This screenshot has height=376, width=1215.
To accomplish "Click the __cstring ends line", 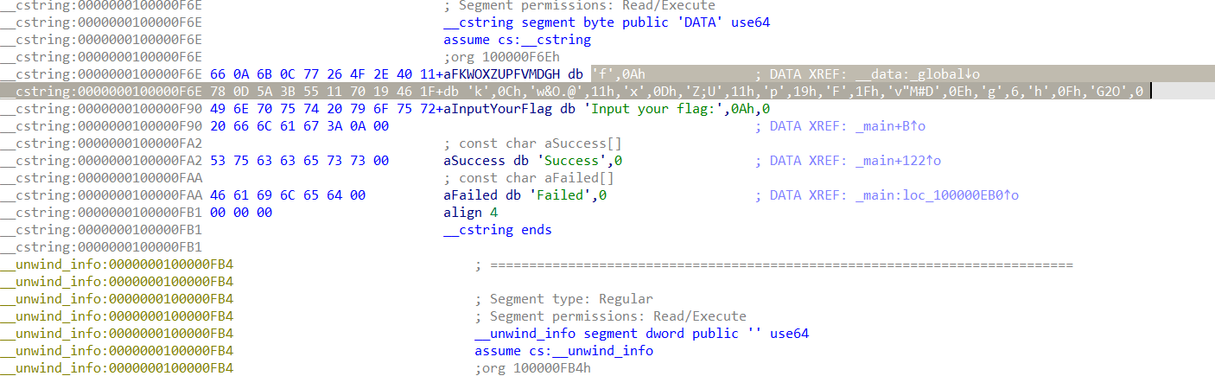I will pyautogui.click(x=497, y=230).
